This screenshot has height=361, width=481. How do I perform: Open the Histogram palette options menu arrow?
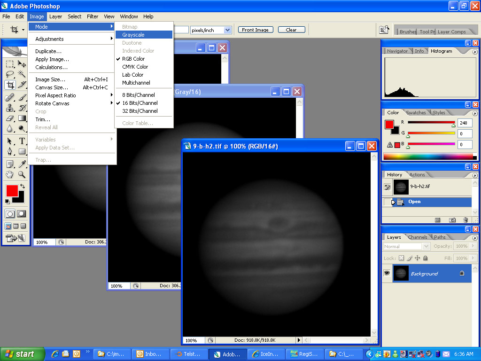475,52
